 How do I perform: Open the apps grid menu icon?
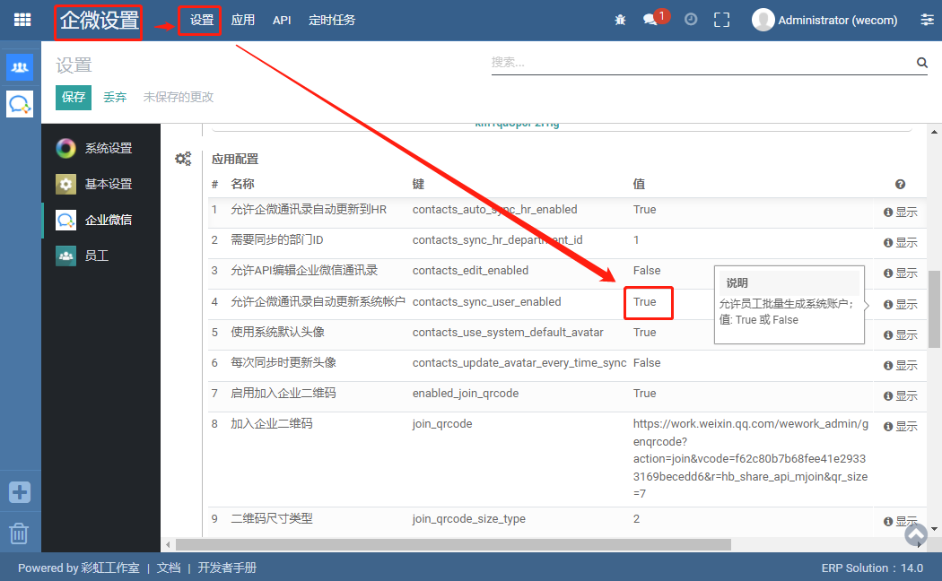pyautogui.click(x=22, y=20)
